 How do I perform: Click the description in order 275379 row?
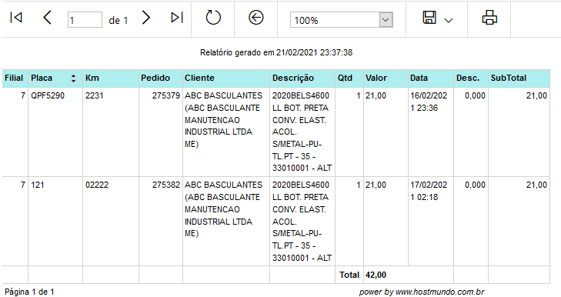302,132
